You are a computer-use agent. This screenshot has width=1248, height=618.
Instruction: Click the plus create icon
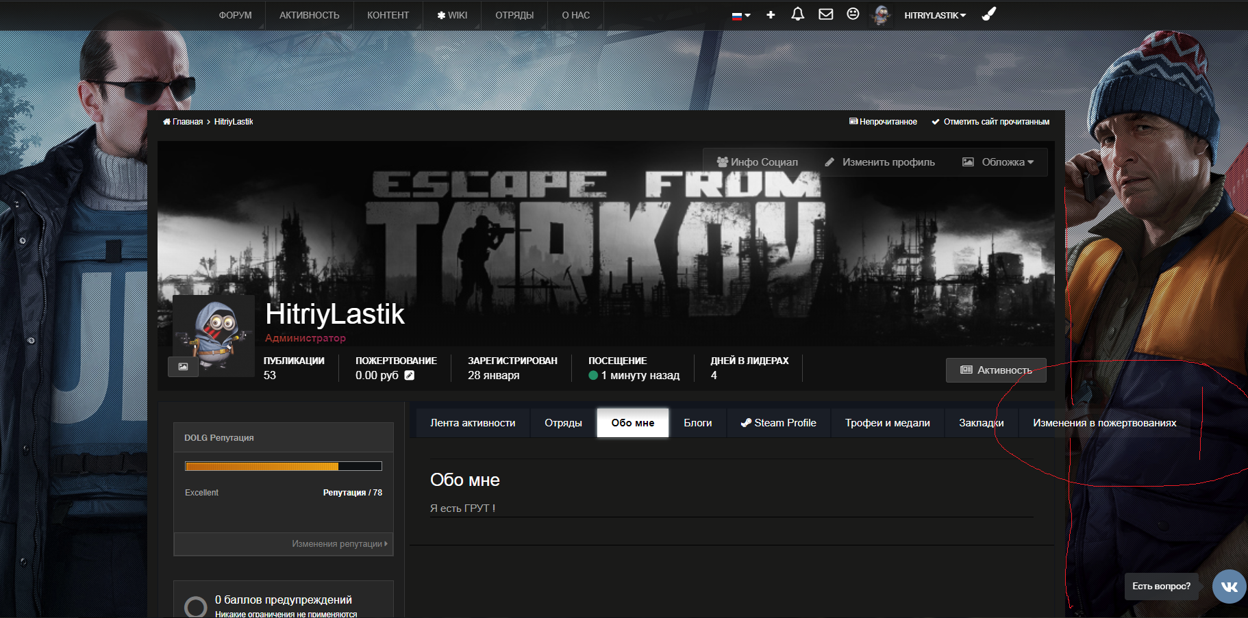click(771, 14)
